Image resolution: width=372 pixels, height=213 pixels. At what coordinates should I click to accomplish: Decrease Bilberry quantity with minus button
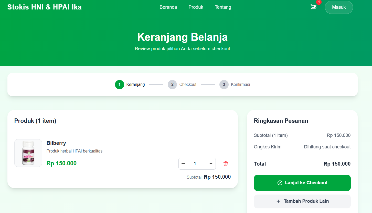click(183, 164)
